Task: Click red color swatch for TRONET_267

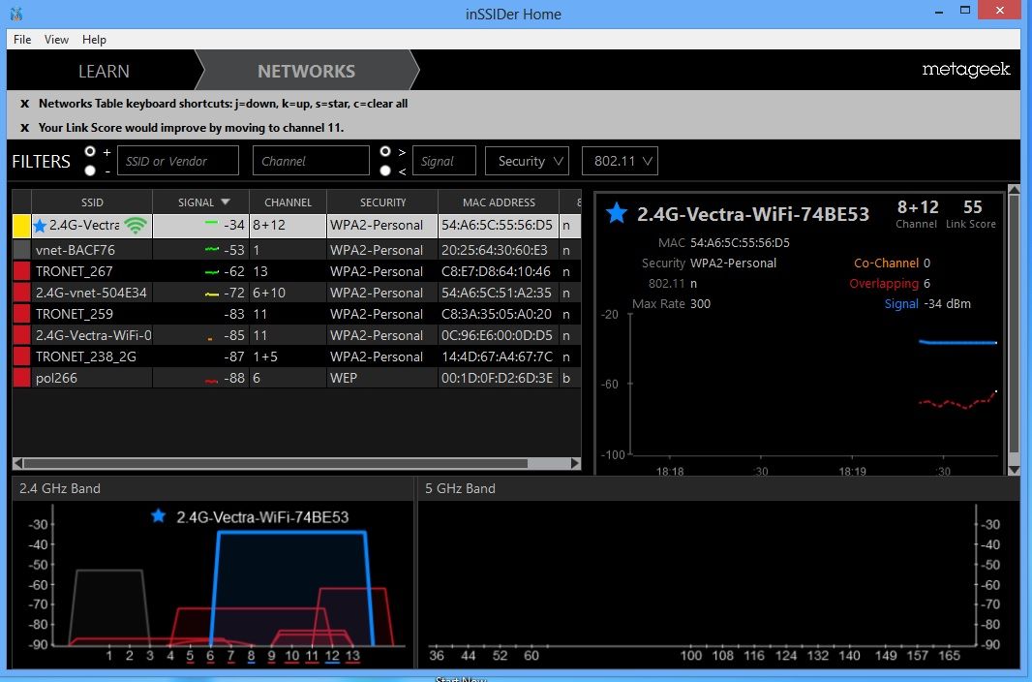Action: [21, 271]
